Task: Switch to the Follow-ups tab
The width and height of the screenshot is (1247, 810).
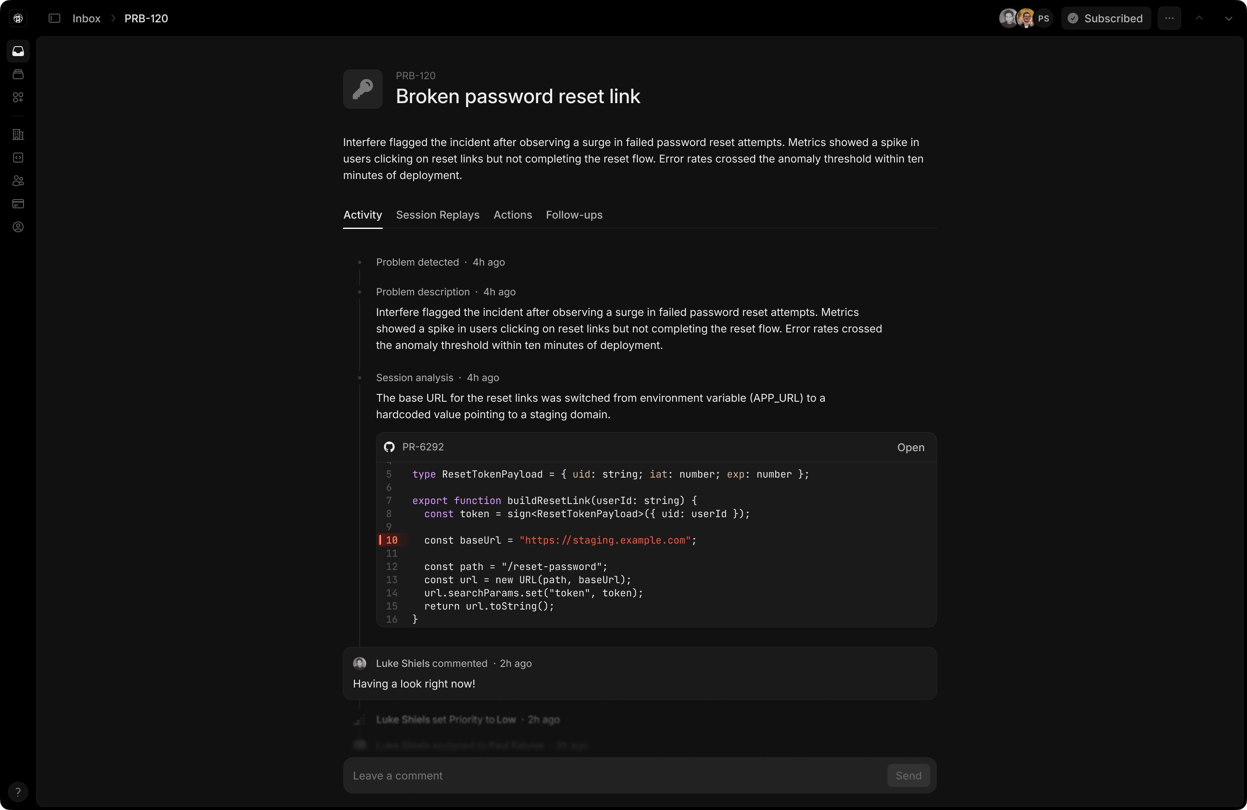Action: [x=574, y=215]
